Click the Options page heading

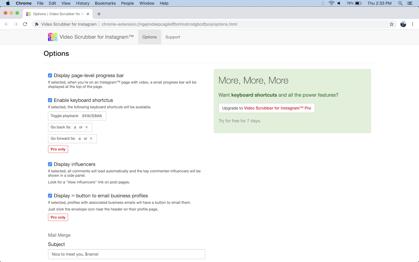point(56,54)
